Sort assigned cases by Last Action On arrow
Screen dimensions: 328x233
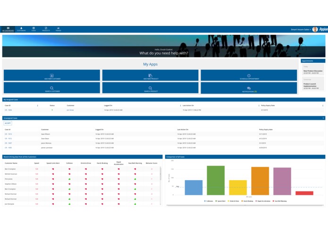(259, 106)
